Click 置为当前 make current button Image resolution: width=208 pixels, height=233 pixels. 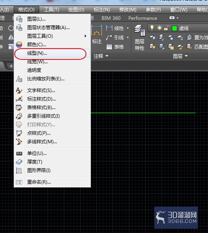(x=197, y=37)
